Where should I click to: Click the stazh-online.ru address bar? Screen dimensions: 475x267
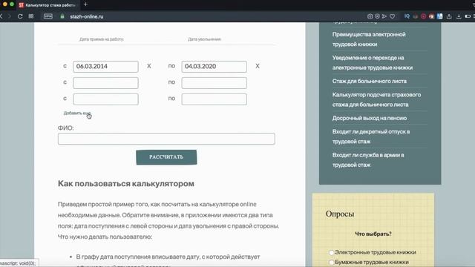86,16
